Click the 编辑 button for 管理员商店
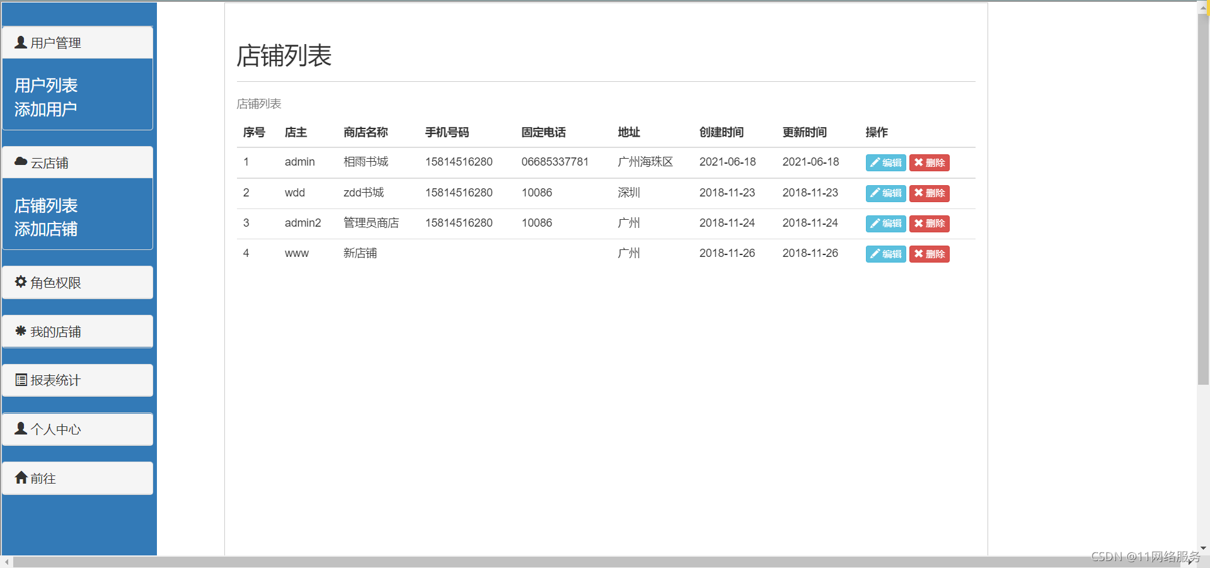 pyautogui.click(x=885, y=224)
